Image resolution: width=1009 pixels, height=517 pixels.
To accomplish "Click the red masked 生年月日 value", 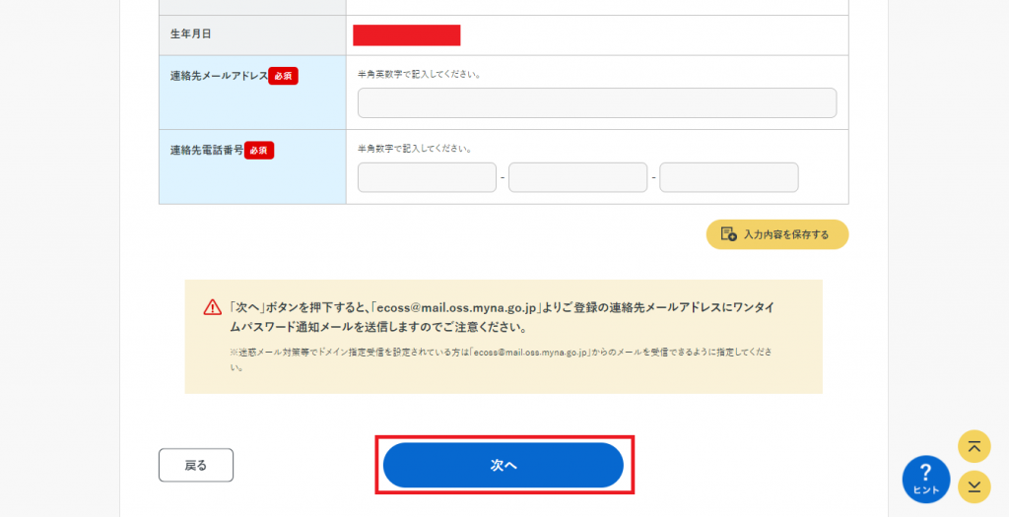I will pos(407,35).
